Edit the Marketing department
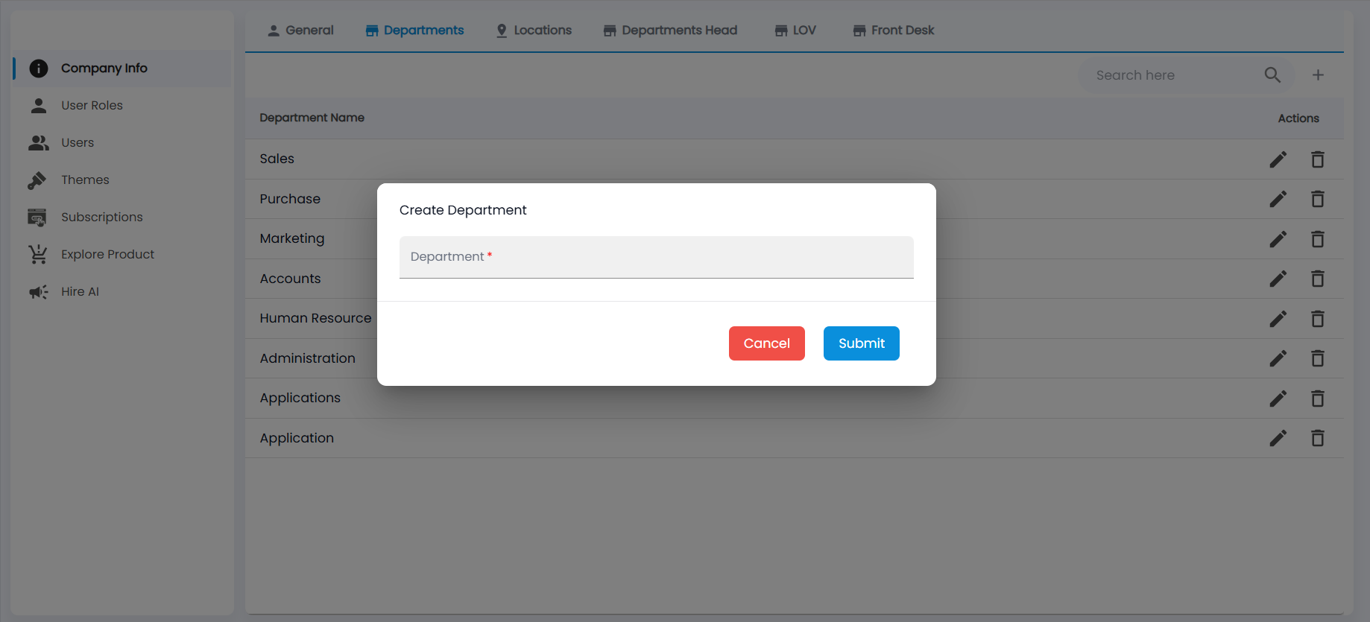This screenshot has width=1370, height=622. point(1278,239)
